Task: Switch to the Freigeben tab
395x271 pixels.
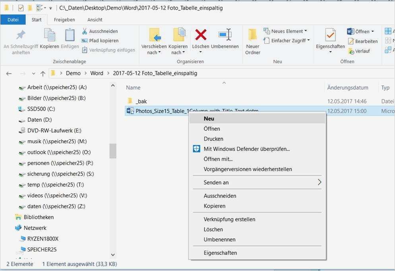Action: (64, 19)
